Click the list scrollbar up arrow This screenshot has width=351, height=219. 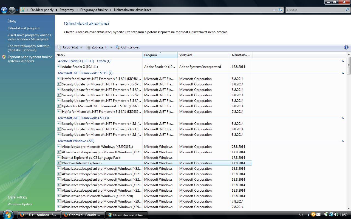pyautogui.click(x=349, y=54)
